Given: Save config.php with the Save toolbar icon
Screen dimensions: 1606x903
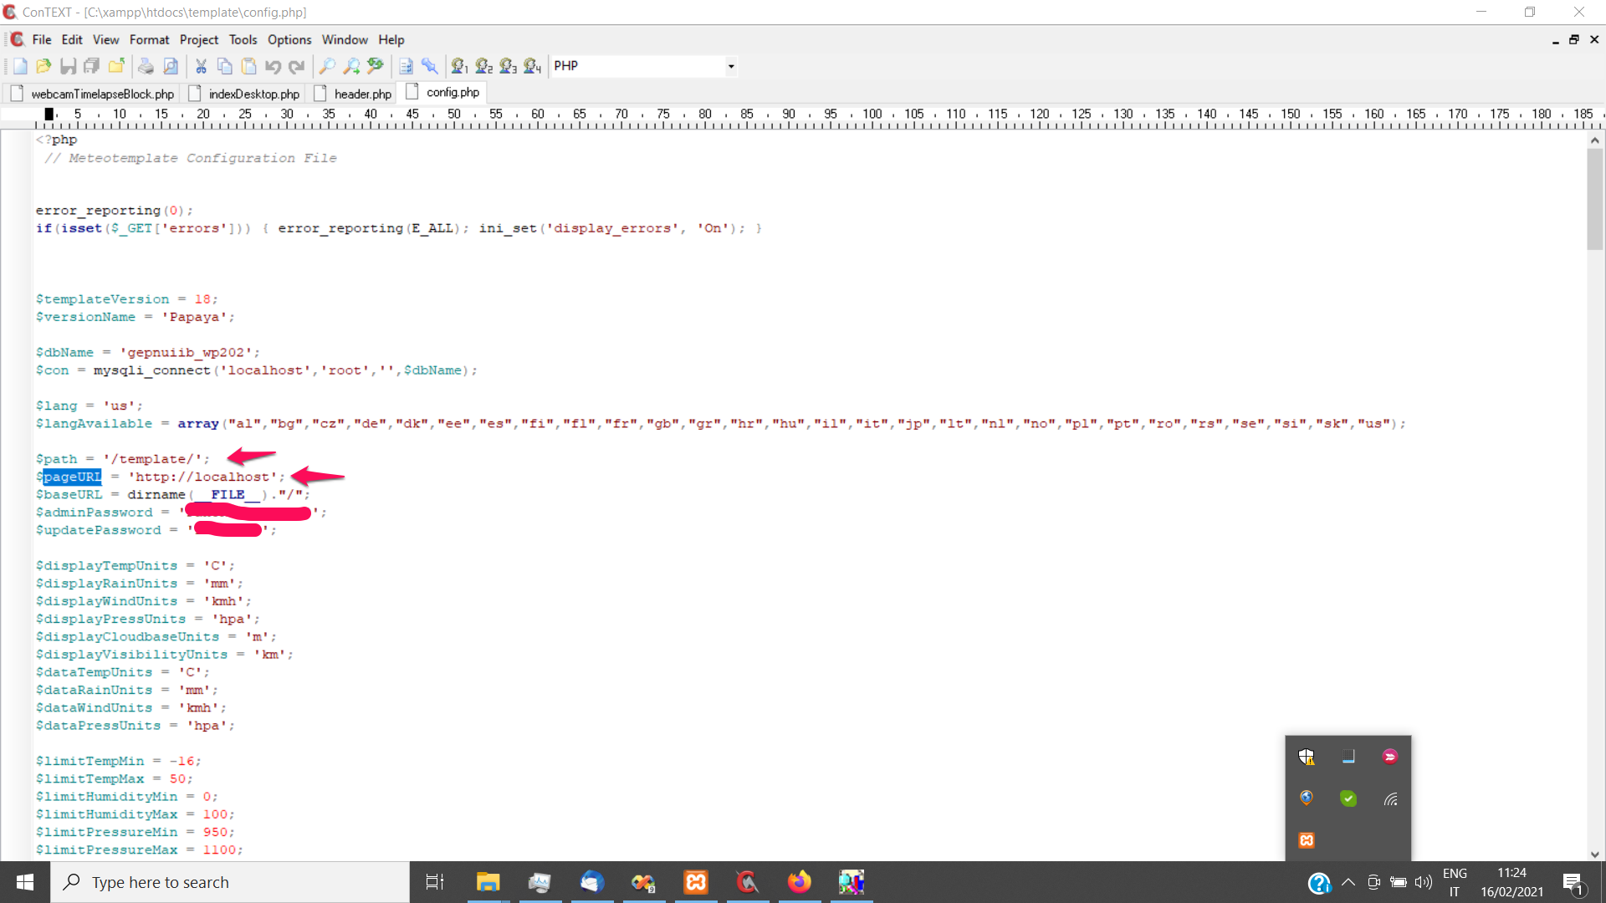Looking at the screenshot, I should pos(67,66).
